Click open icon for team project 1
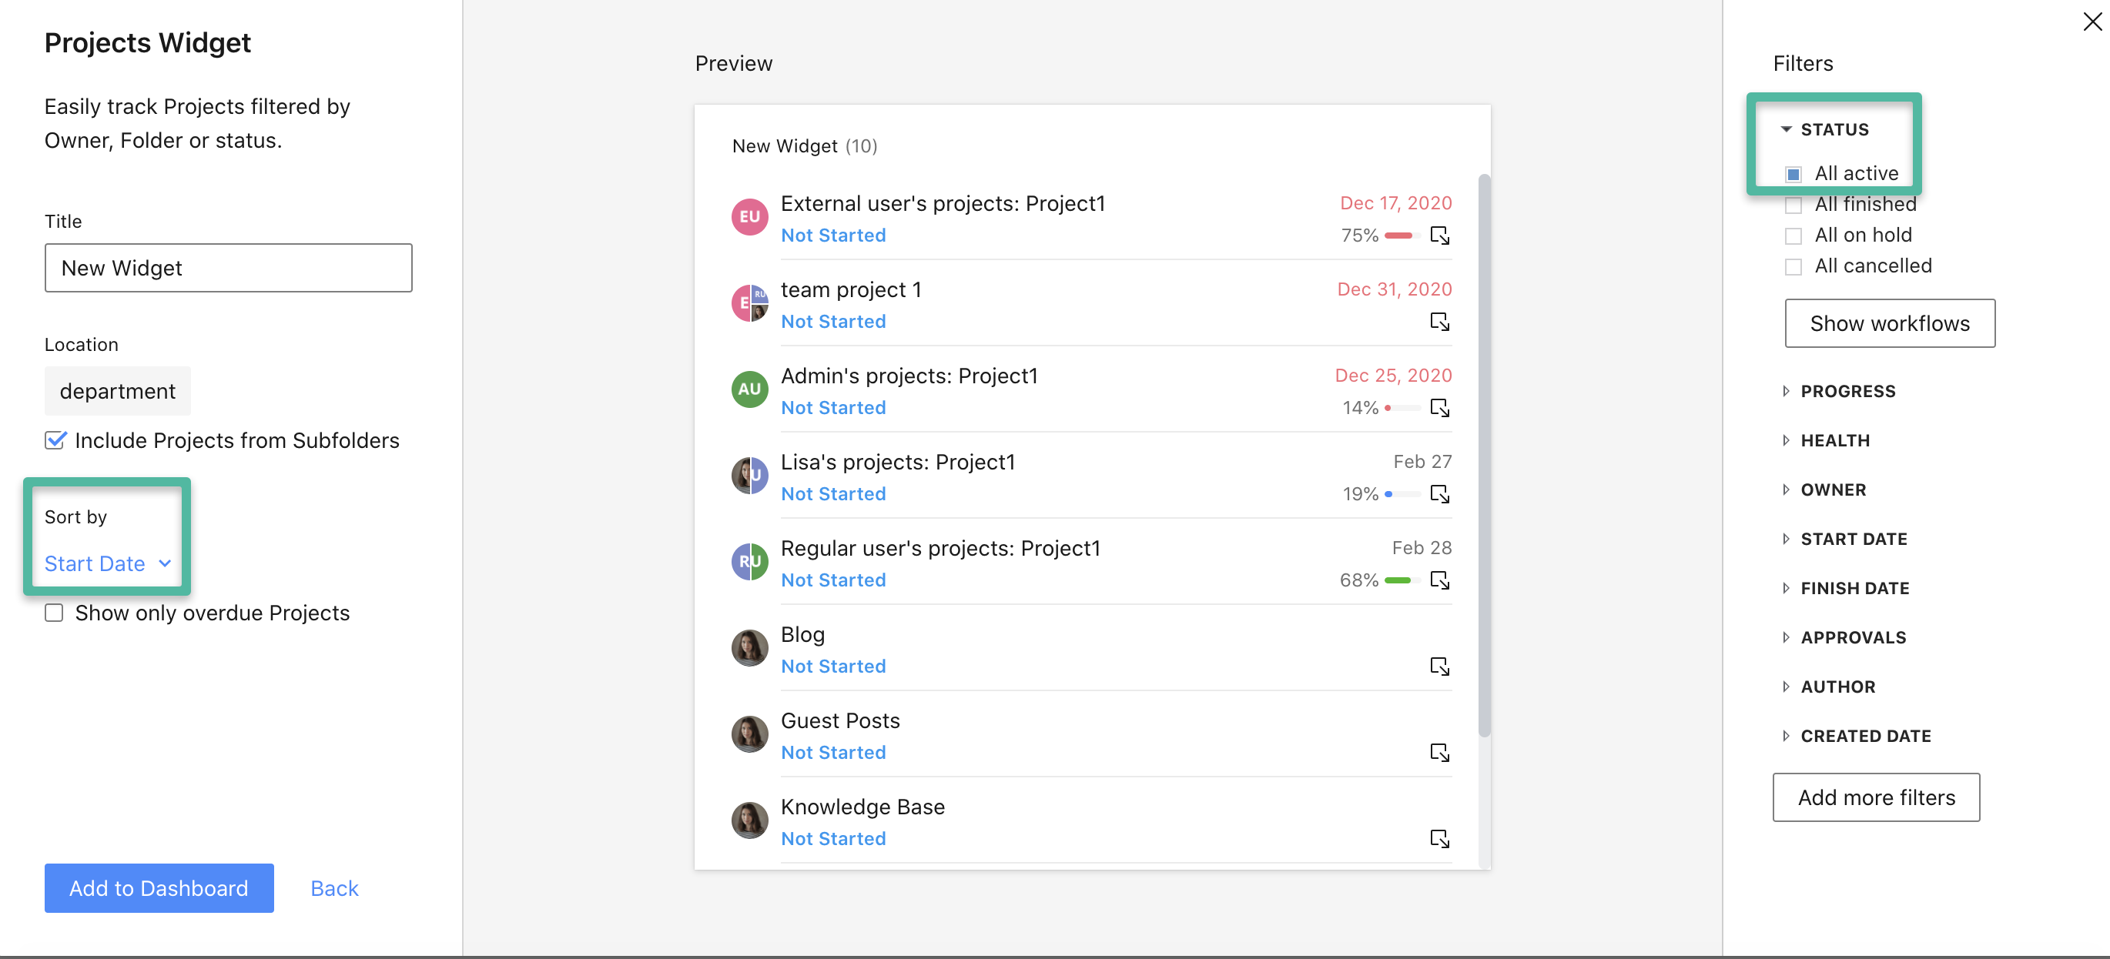The width and height of the screenshot is (2110, 959). click(x=1439, y=322)
